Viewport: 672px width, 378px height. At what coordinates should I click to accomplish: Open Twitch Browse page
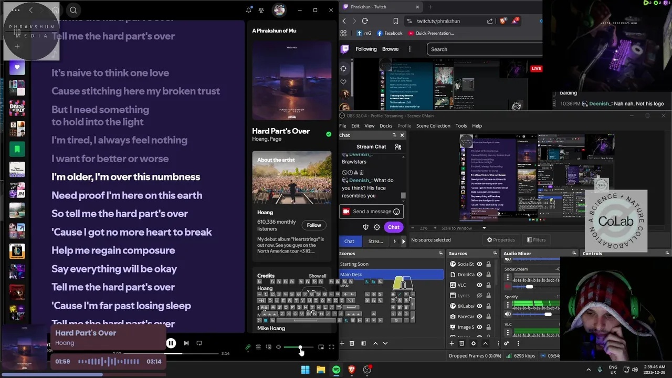390,49
